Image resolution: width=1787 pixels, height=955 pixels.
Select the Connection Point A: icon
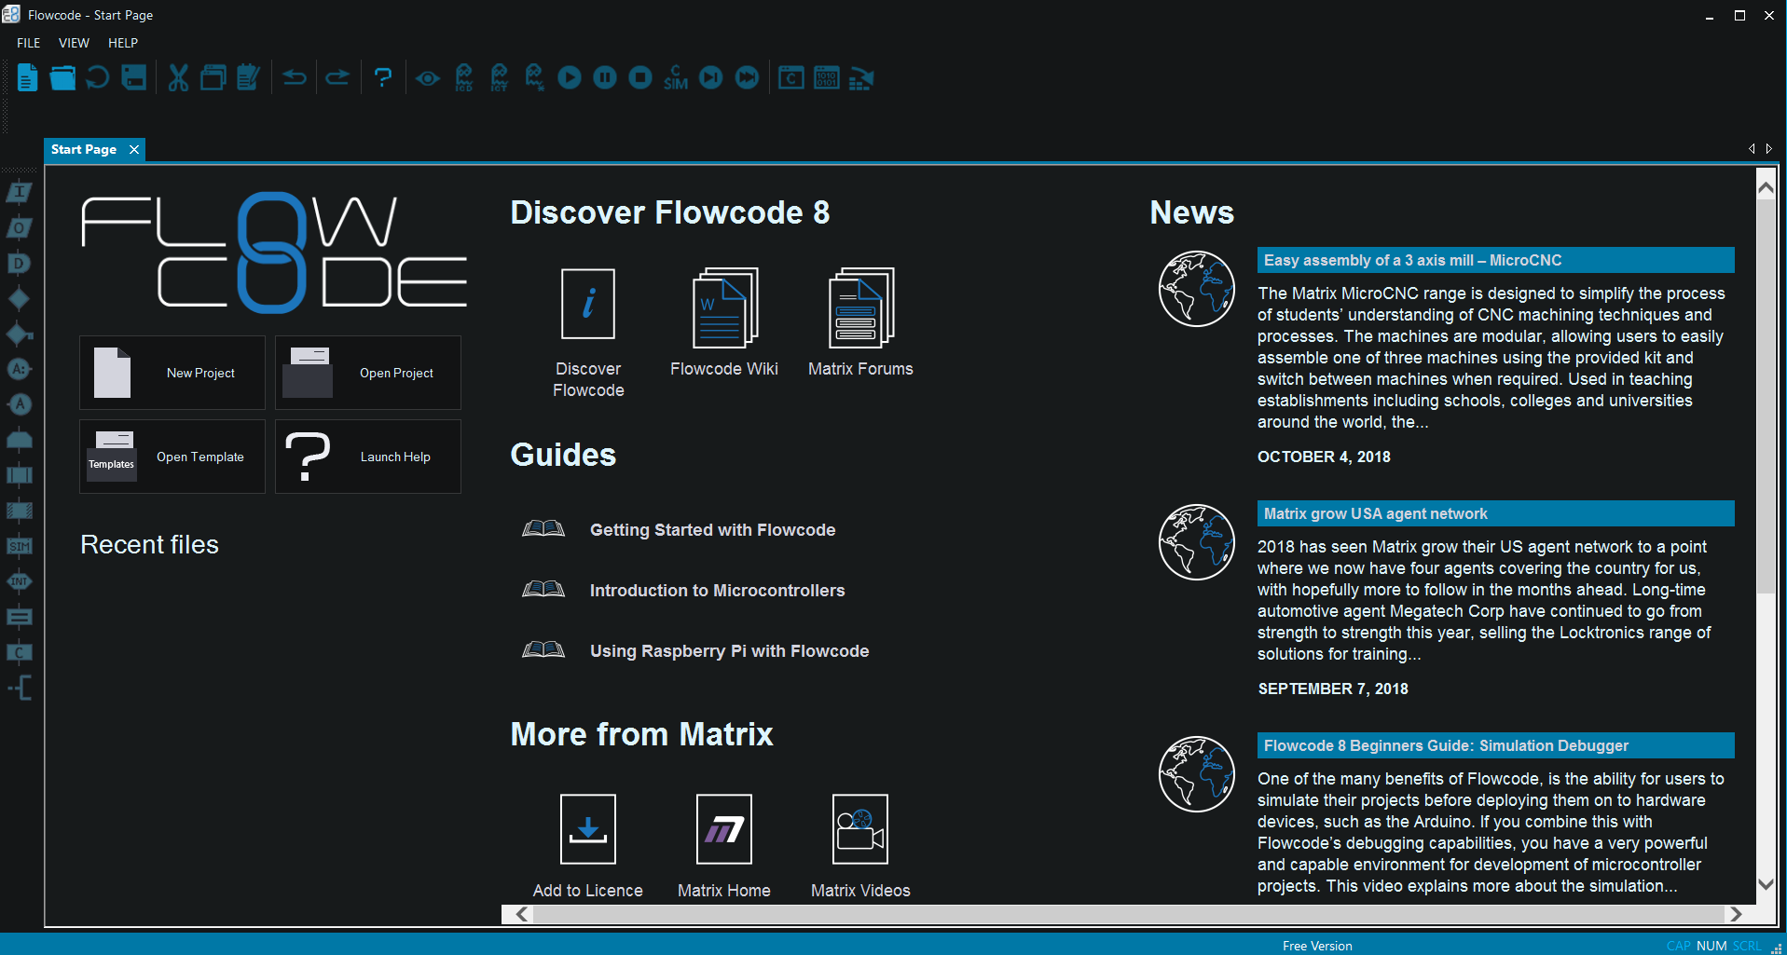20,369
